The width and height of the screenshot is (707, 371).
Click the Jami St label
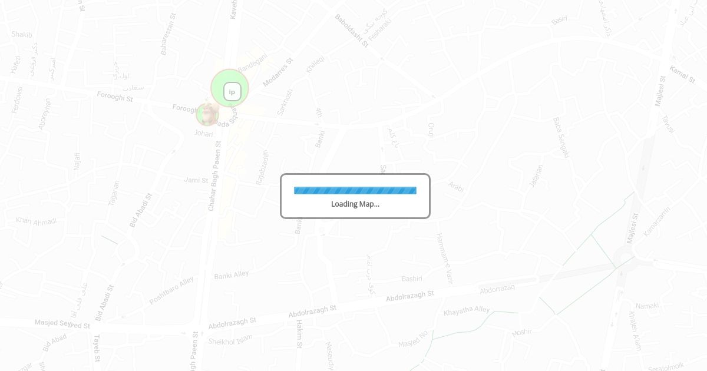(x=196, y=180)
